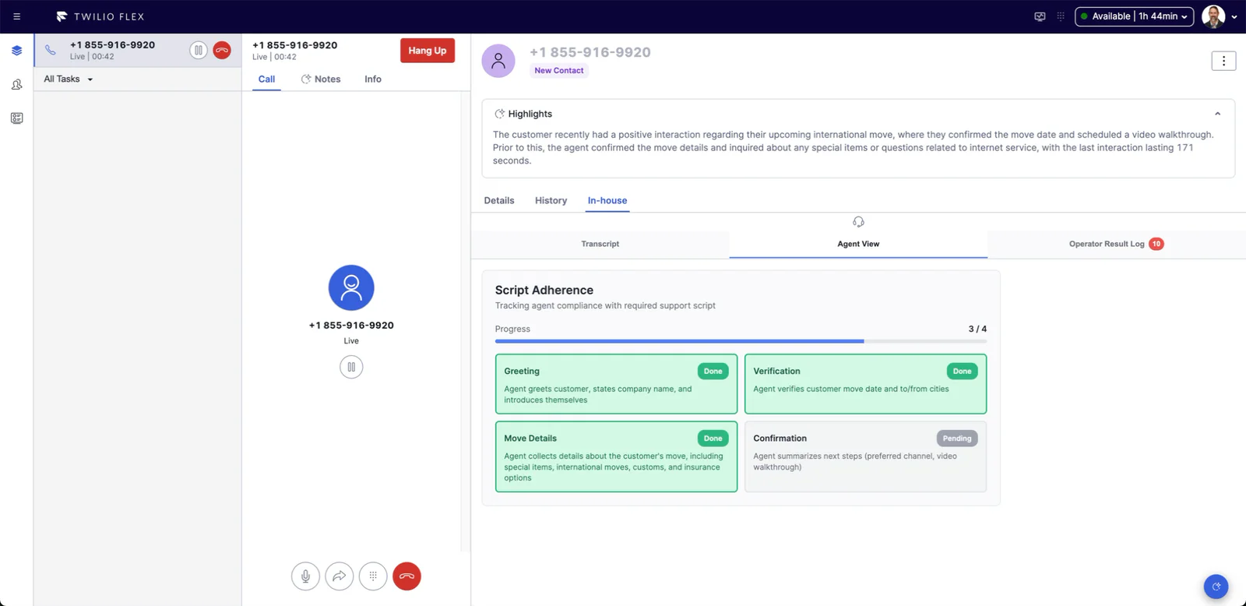Screen dimensions: 1246x606
Task: Switch to the Info tab
Action: pyautogui.click(x=373, y=79)
